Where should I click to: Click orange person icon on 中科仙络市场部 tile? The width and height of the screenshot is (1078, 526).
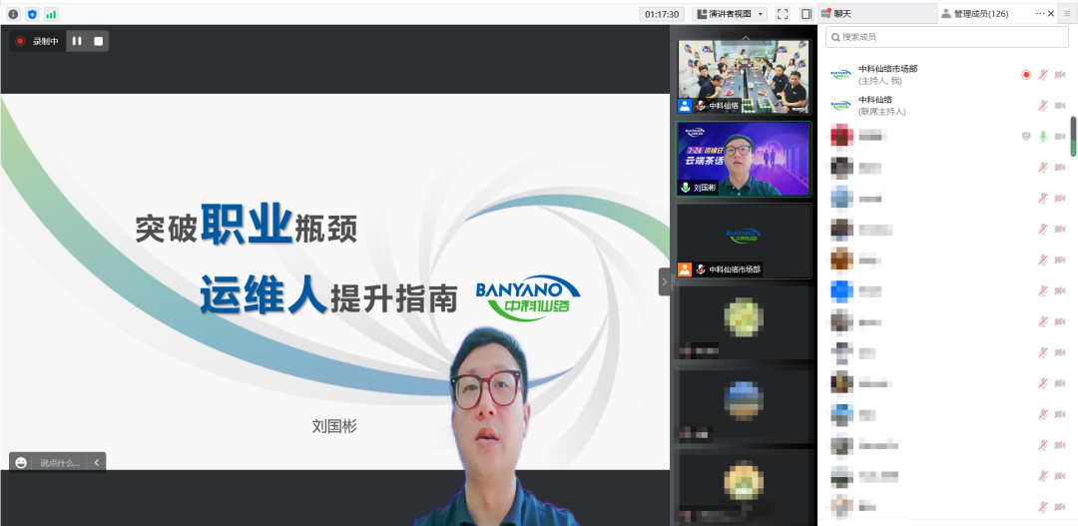tap(684, 269)
